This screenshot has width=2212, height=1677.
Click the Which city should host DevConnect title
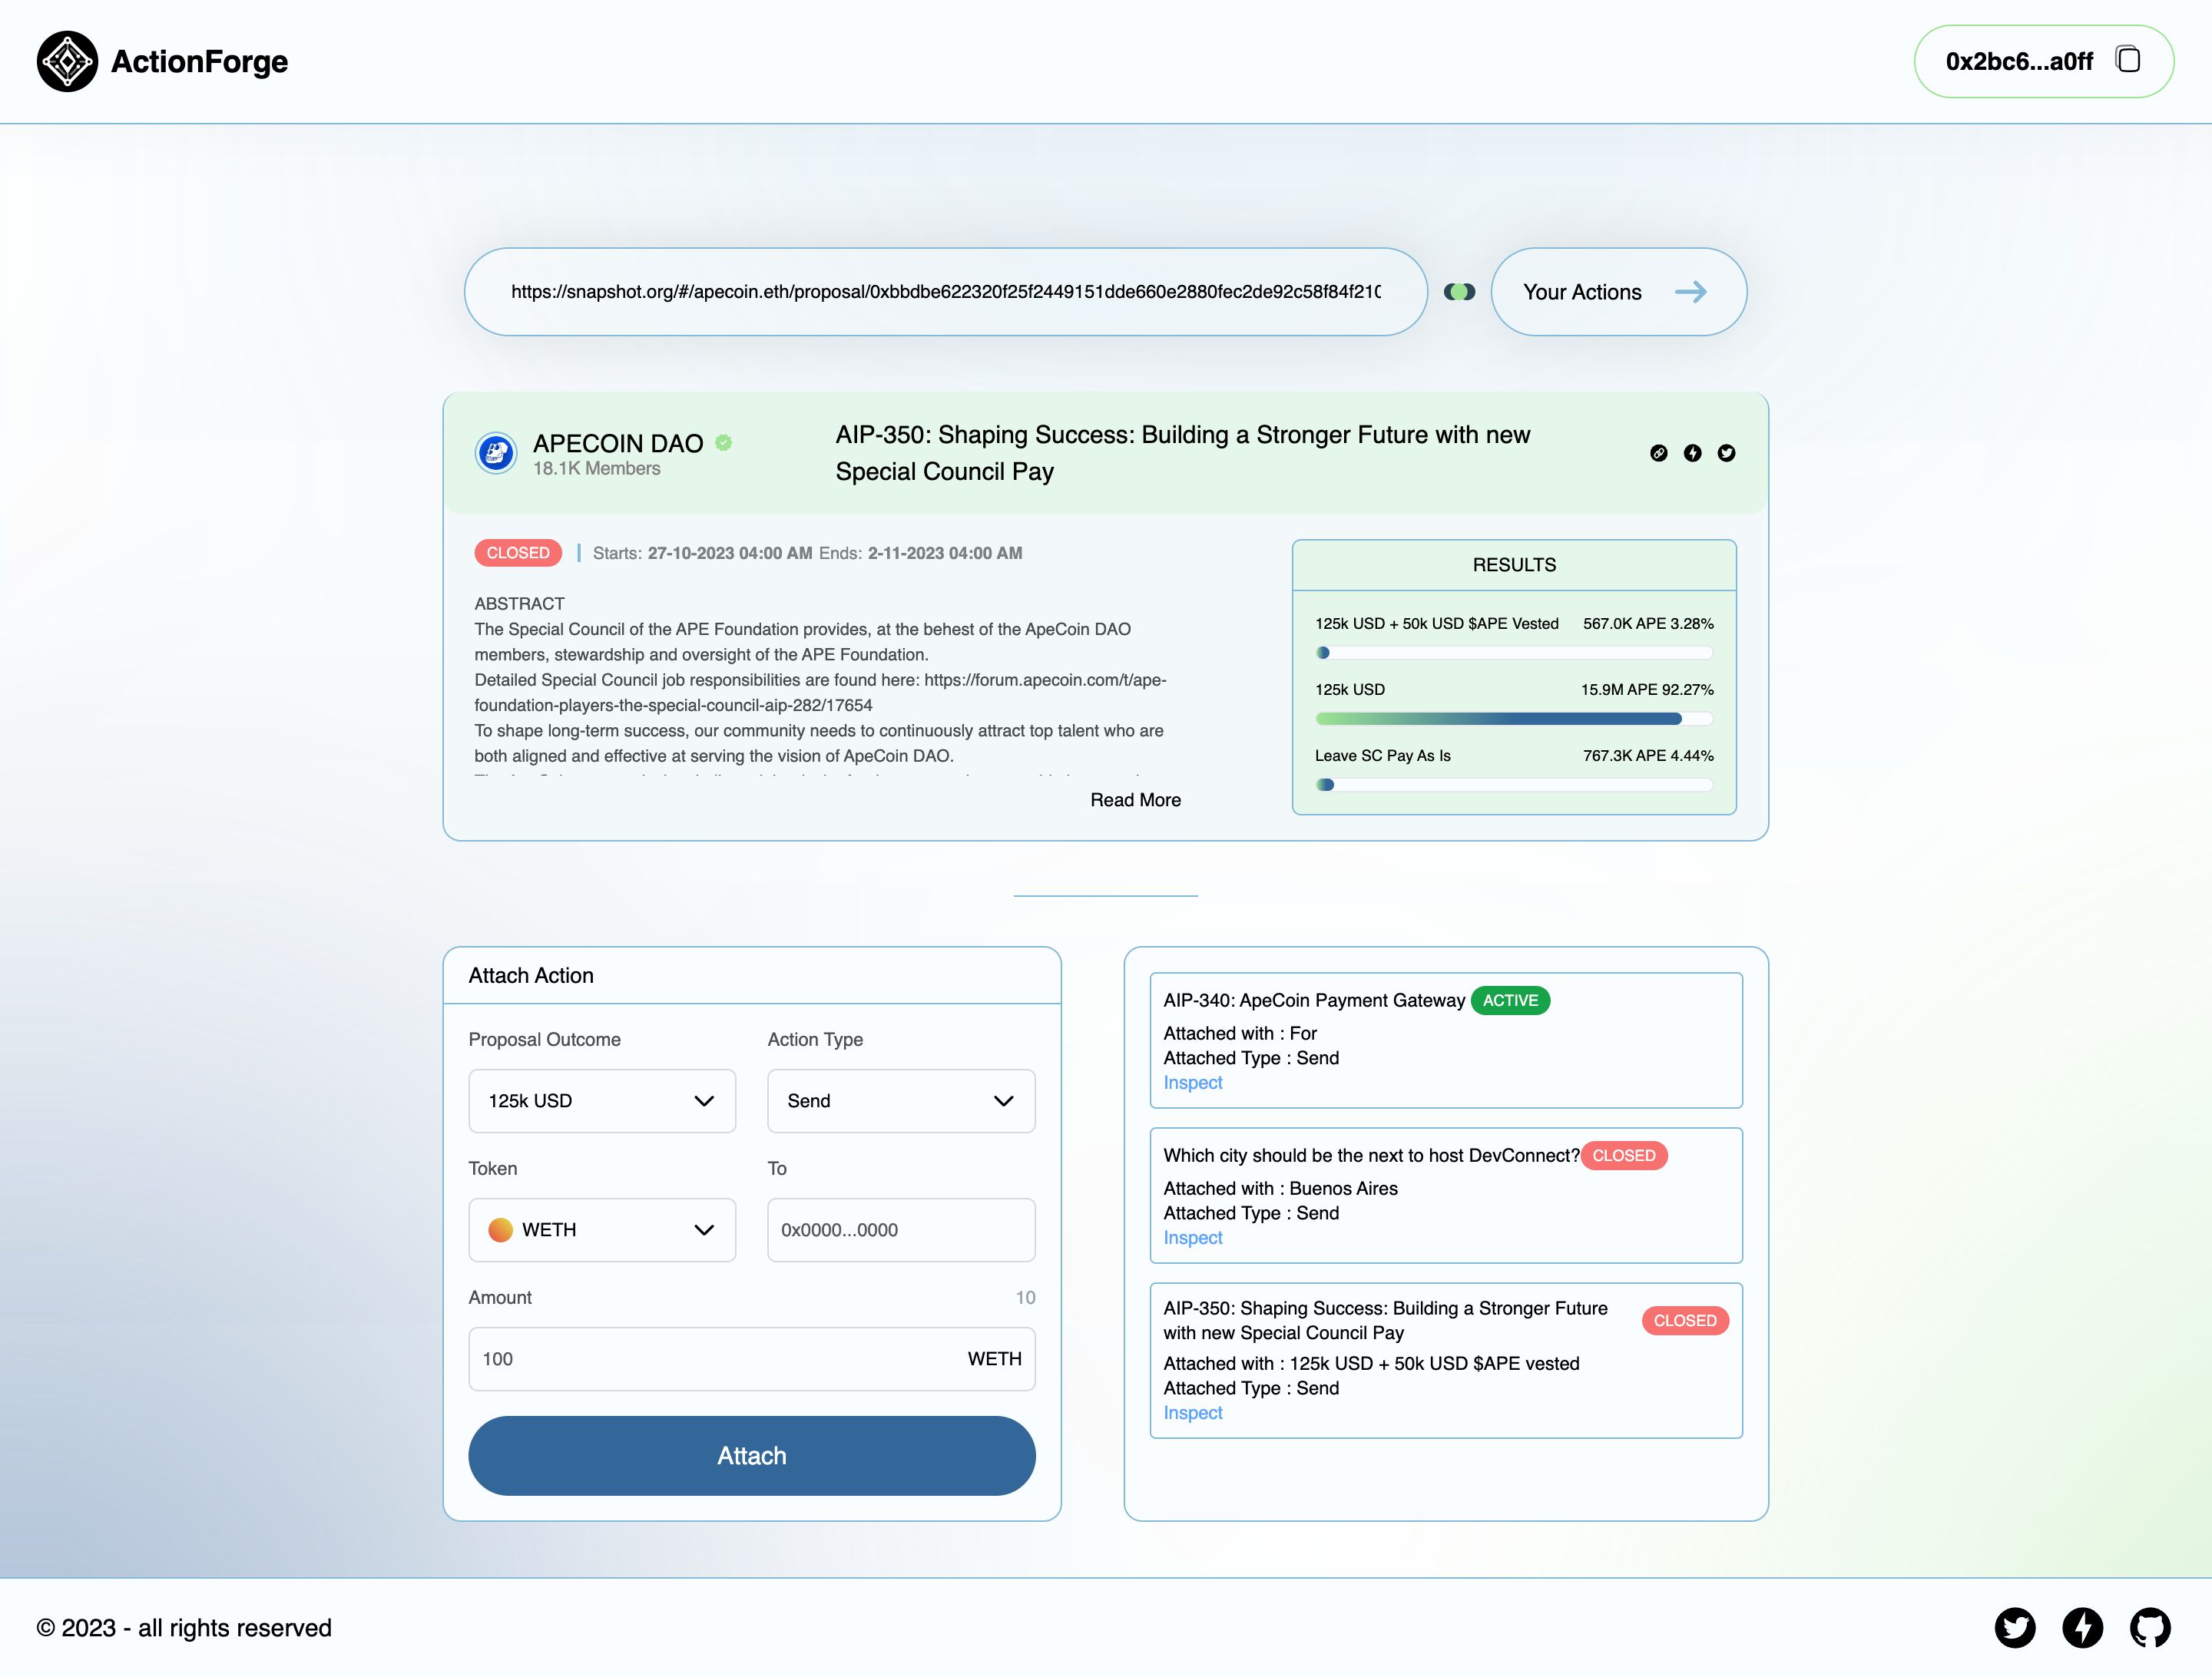pyautogui.click(x=1371, y=1156)
